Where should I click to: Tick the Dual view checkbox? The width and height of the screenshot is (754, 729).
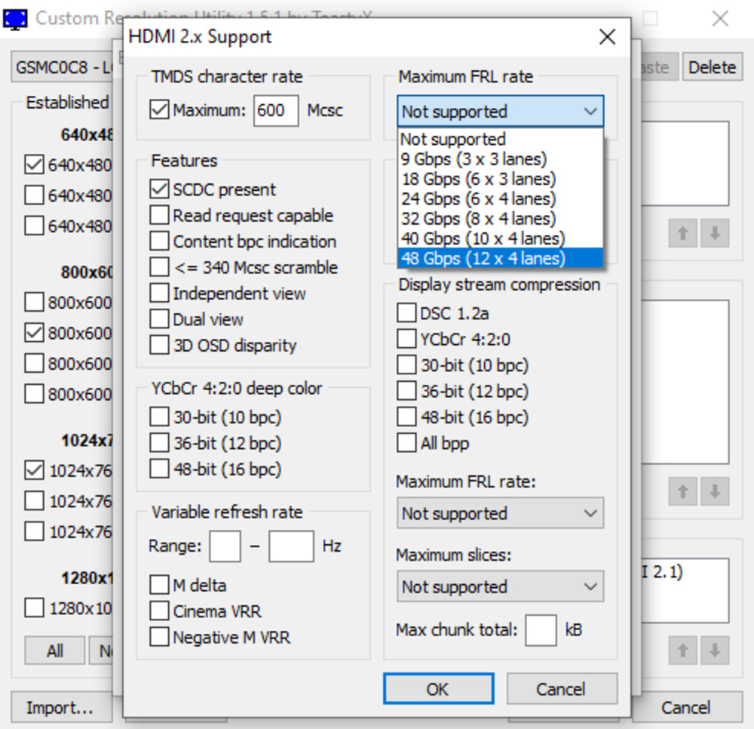click(x=159, y=319)
